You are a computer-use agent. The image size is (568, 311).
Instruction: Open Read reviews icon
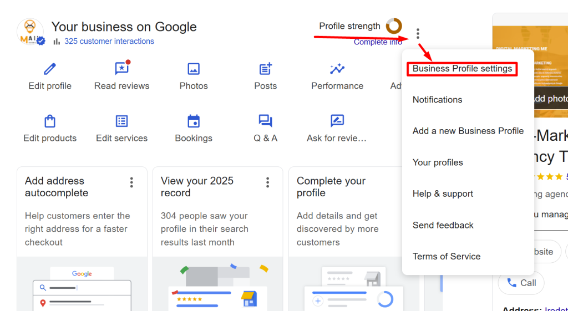[121, 69]
